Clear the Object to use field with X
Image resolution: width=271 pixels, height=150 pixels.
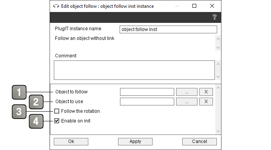pyautogui.click(x=206, y=102)
